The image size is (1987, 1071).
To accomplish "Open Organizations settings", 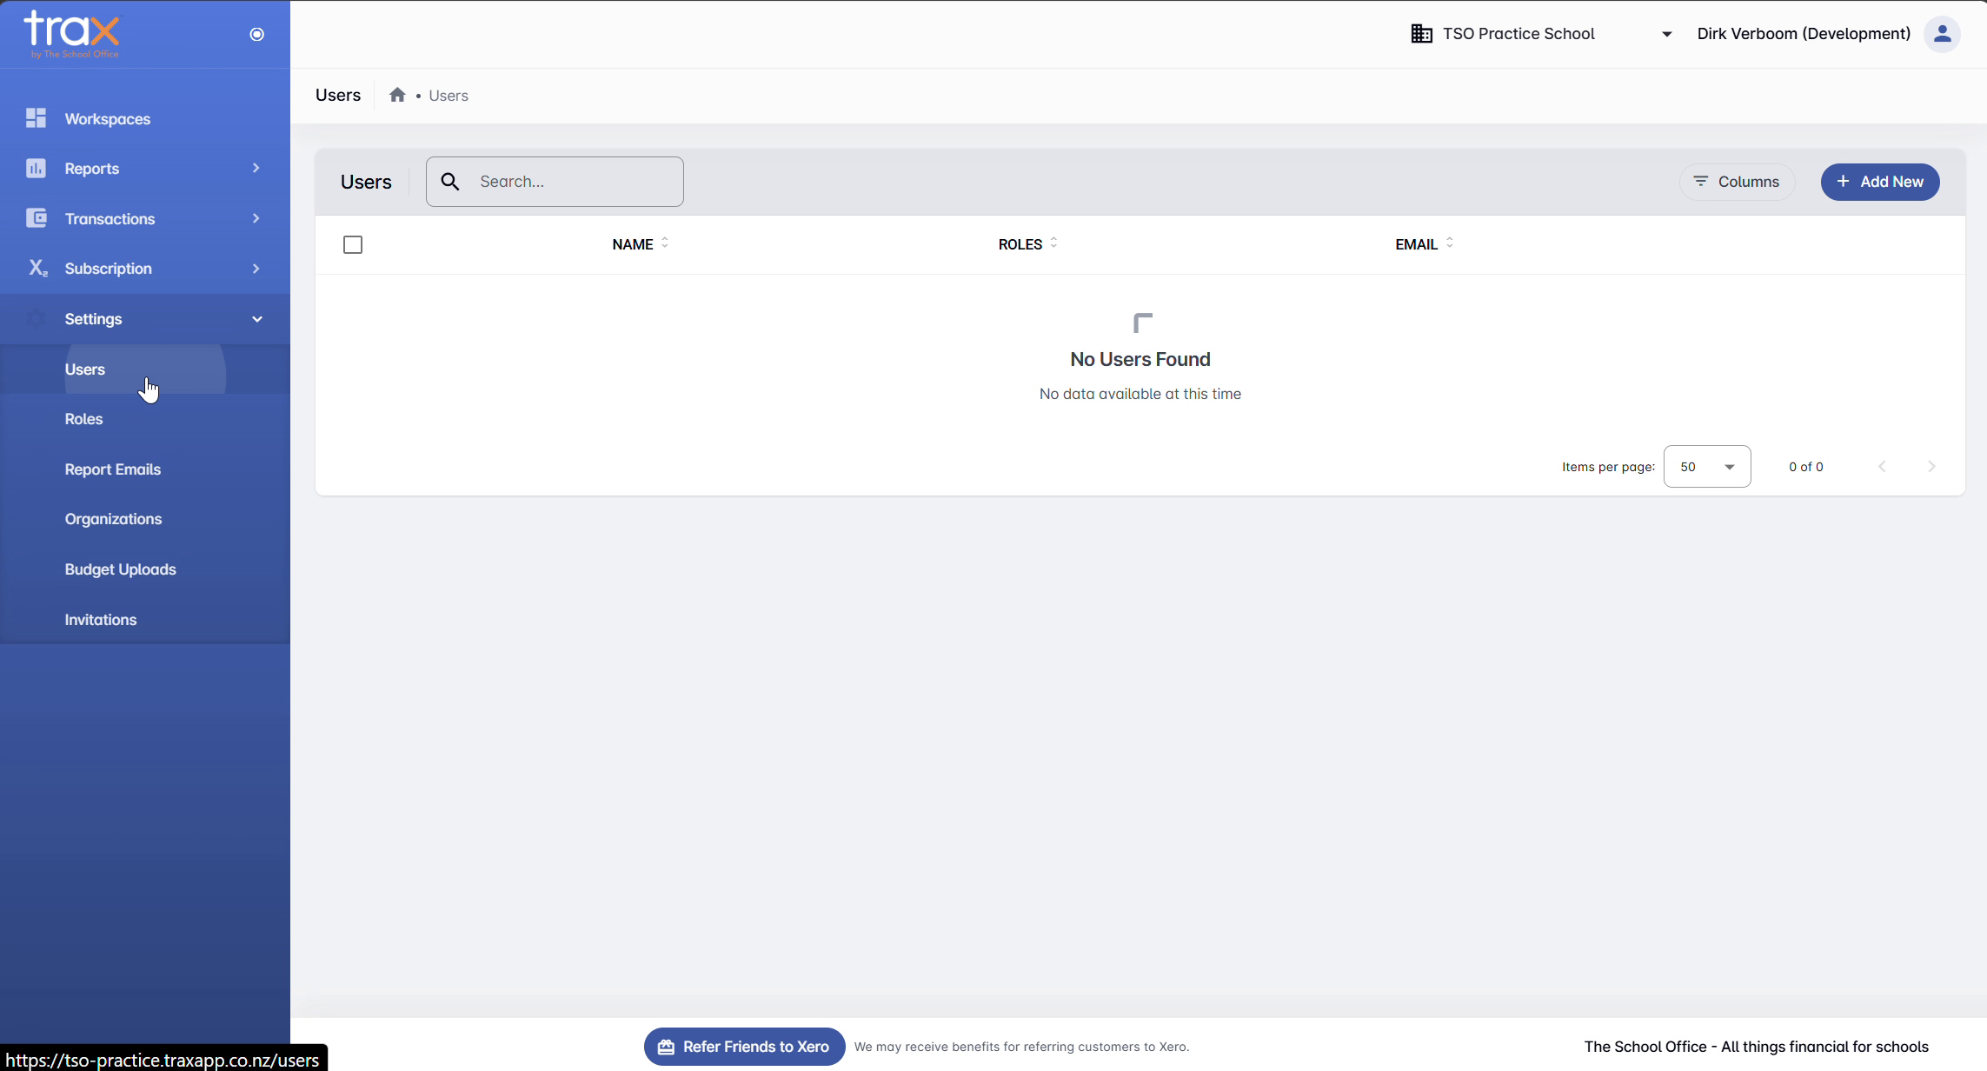I will tap(145, 519).
